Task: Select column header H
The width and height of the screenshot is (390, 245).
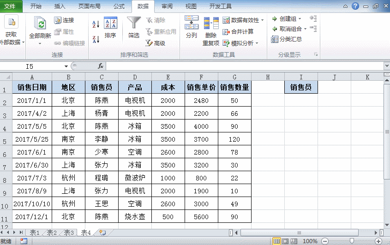Action: tap(268, 77)
